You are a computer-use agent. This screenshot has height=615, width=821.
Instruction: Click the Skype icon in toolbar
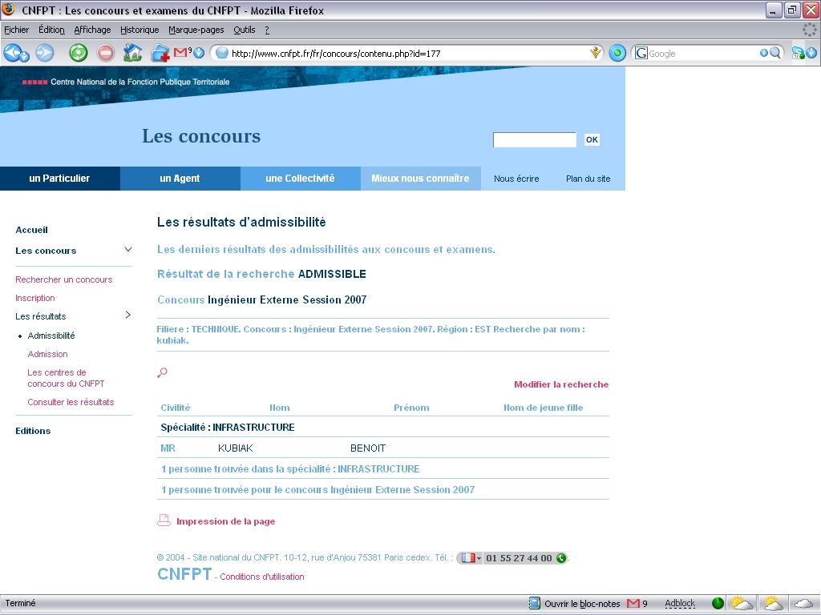tap(799, 53)
